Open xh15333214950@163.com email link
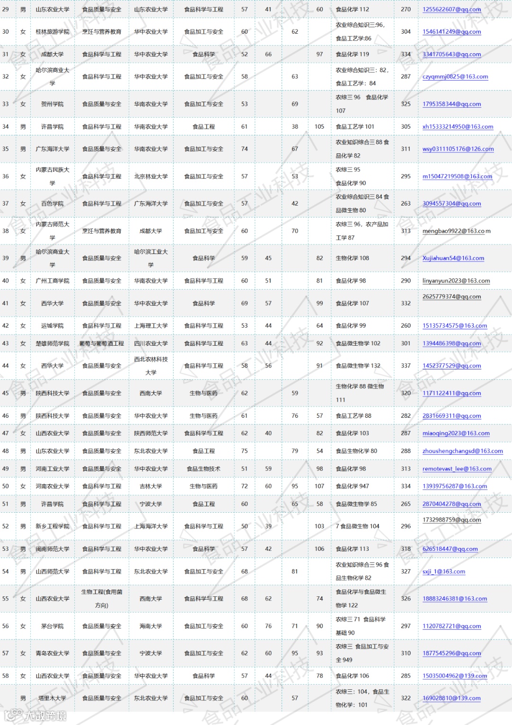This screenshot has height=725, width=512. (x=457, y=127)
